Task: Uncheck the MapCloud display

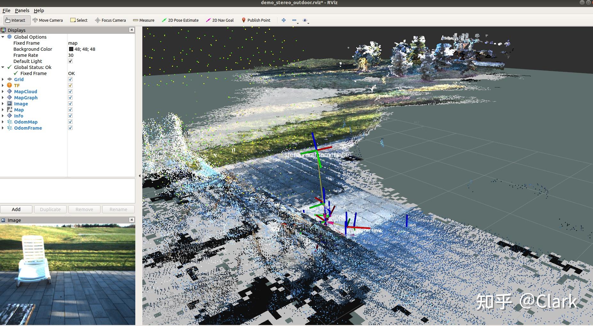Action: click(x=70, y=91)
